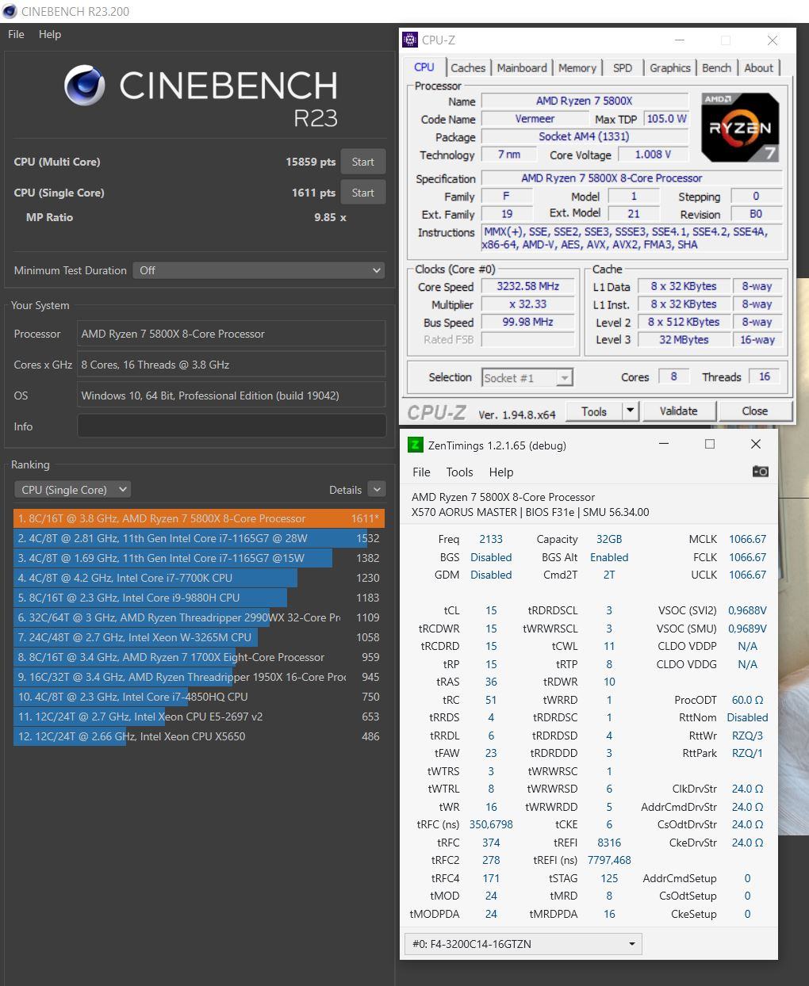Open the CPU-Z Tools dropdown arrow
Screen dimensions: 809x986
(x=630, y=411)
